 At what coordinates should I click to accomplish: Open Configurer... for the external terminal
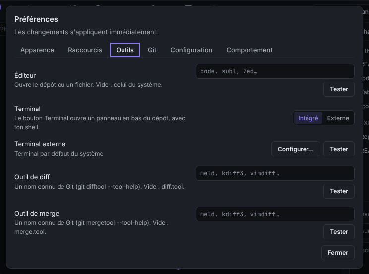pyautogui.click(x=296, y=149)
